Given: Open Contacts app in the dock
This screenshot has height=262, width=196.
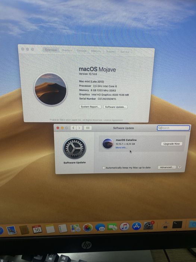Looking at the screenshot, I should click(24, 230).
